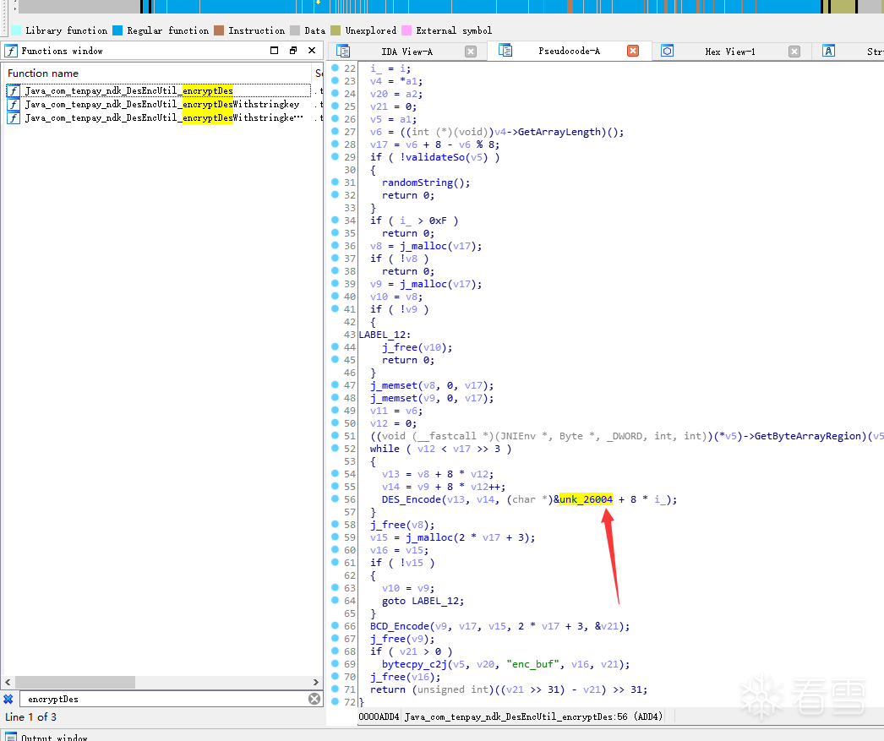This screenshot has width=884, height=741.
Task: Click the Hex View-1 tab icon
Action: [667, 51]
